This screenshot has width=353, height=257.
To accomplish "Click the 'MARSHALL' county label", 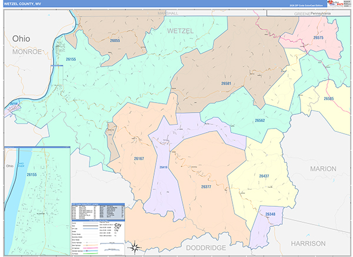I will click(x=168, y=13).
